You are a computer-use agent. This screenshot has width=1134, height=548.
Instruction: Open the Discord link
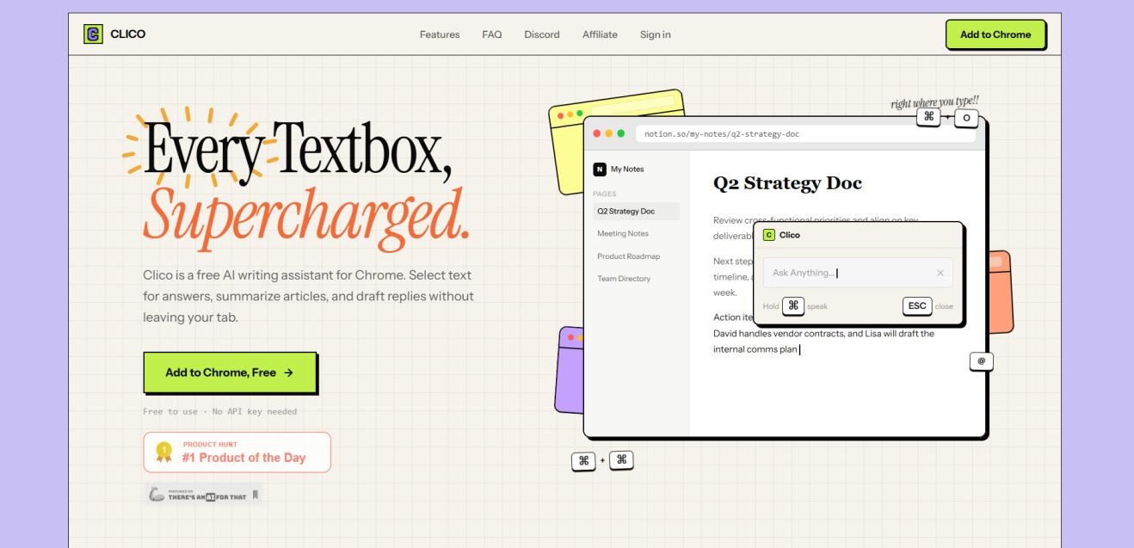(542, 34)
